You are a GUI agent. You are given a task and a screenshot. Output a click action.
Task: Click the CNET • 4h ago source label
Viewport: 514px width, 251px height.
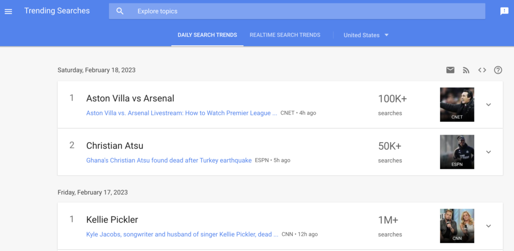[298, 113]
